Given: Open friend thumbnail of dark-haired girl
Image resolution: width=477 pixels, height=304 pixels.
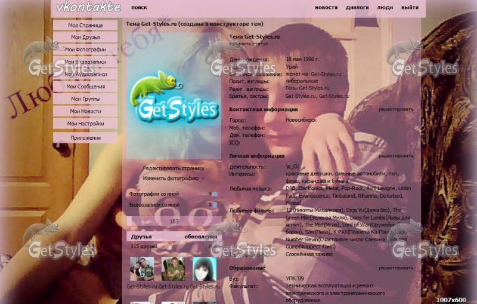Looking at the screenshot, I should (x=205, y=269).
